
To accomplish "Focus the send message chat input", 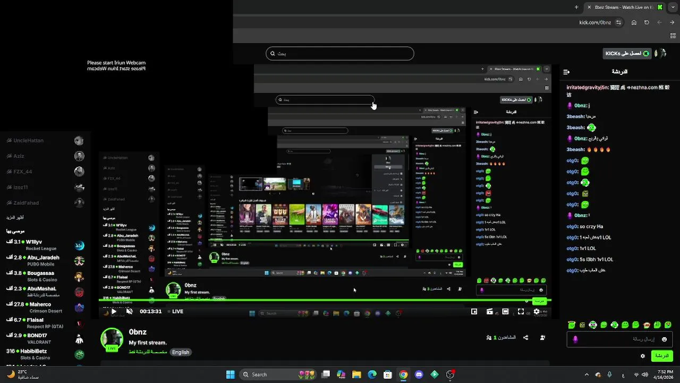I will (619, 339).
